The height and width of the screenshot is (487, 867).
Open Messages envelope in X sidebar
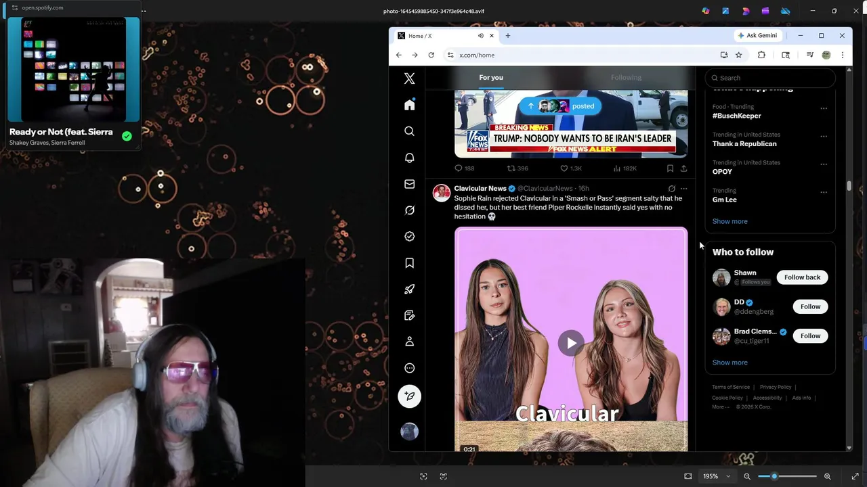click(x=409, y=184)
